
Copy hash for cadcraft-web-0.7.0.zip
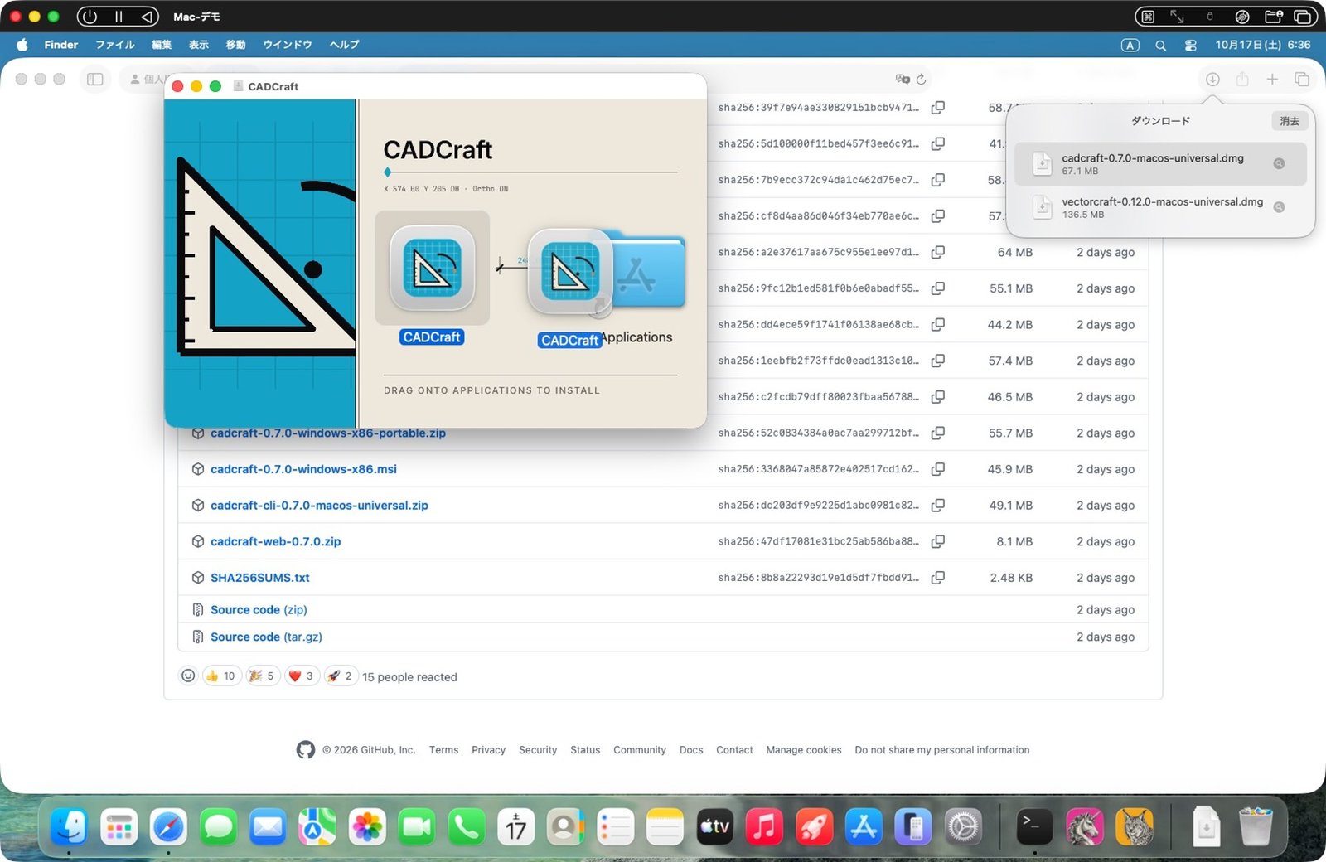click(x=937, y=541)
